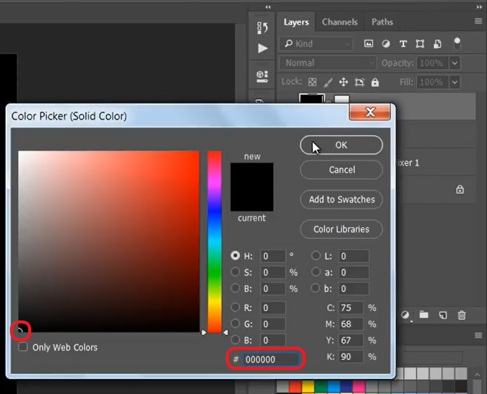This screenshot has width=487, height=394.
Task: Filter layers by type layers icon
Action: point(403,44)
